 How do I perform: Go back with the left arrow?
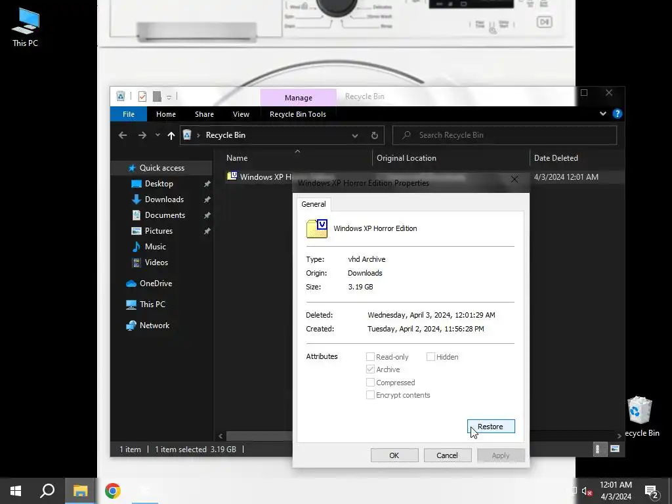pos(123,135)
